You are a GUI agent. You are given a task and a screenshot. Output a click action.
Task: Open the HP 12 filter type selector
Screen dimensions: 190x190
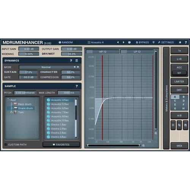click(103, 52)
